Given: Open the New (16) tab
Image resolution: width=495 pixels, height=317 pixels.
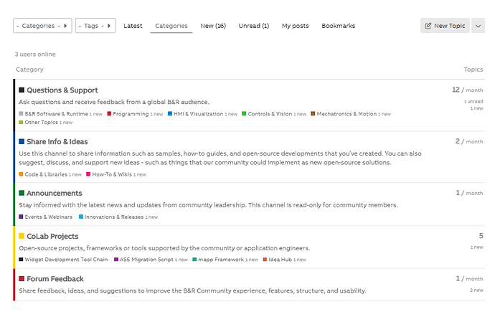Looking at the screenshot, I should pos(213,26).
